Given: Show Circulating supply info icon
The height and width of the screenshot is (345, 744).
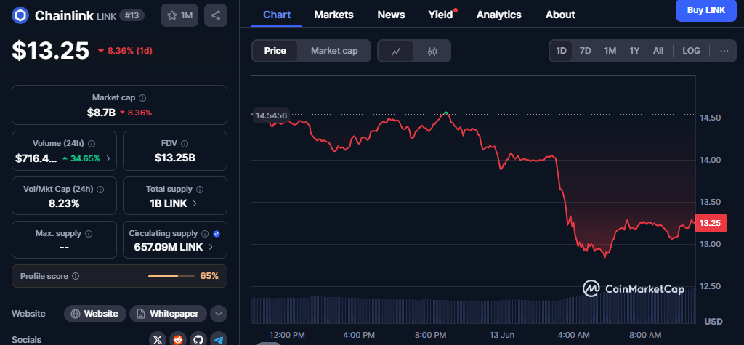Looking at the screenshot, I should coord(205,234).
